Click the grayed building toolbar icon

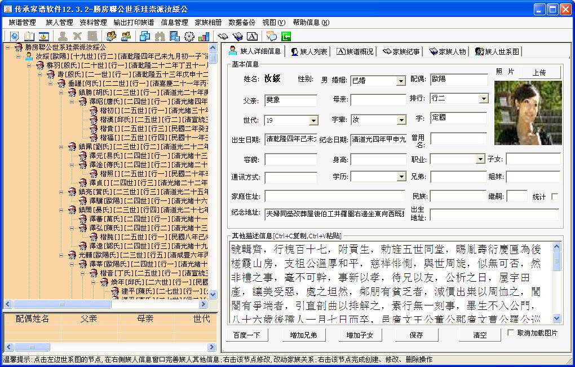92,36
